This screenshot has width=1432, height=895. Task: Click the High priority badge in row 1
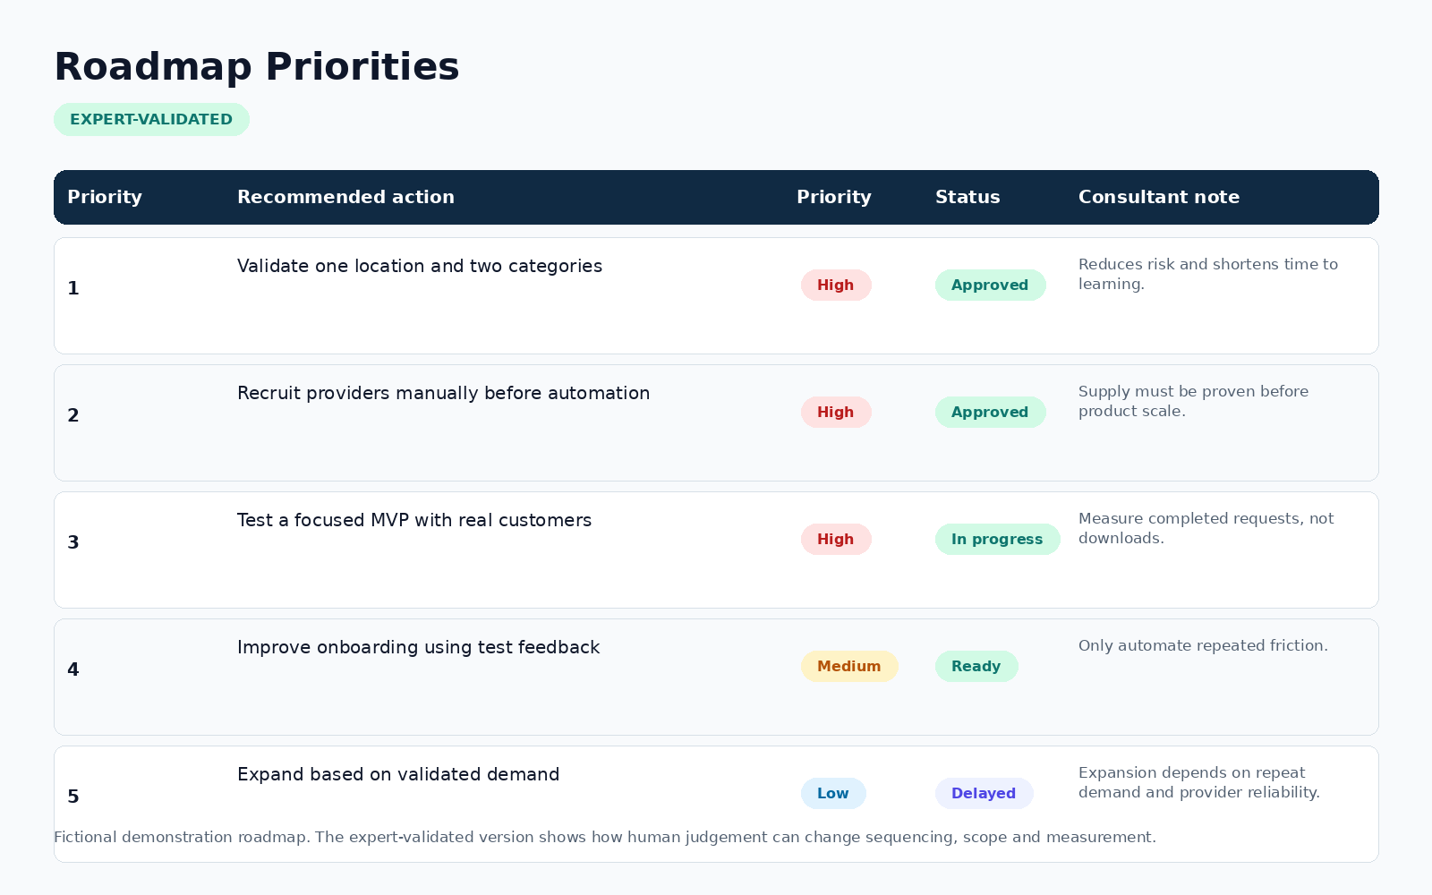pyautogui.click(x=836, y=285)
